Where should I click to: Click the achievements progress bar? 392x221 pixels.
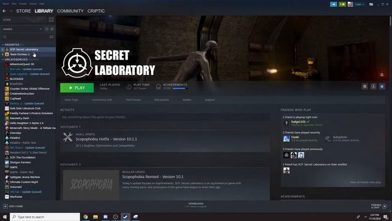180,88
